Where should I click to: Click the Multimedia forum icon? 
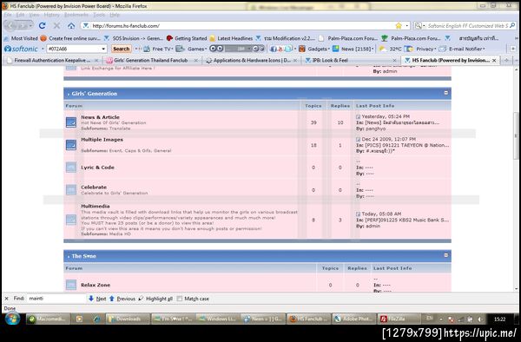pyautogui.click(x=71, y=220)
